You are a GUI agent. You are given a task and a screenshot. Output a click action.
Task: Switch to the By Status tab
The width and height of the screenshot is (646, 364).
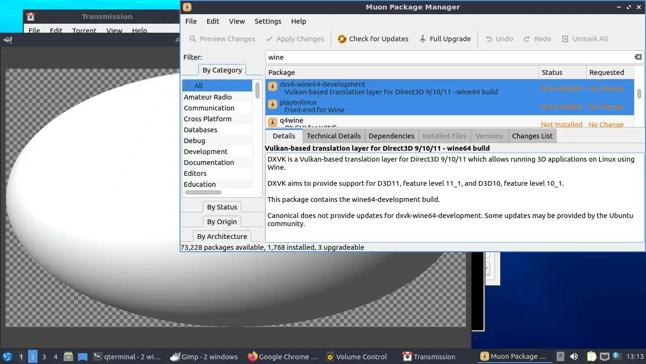[222, 207]
